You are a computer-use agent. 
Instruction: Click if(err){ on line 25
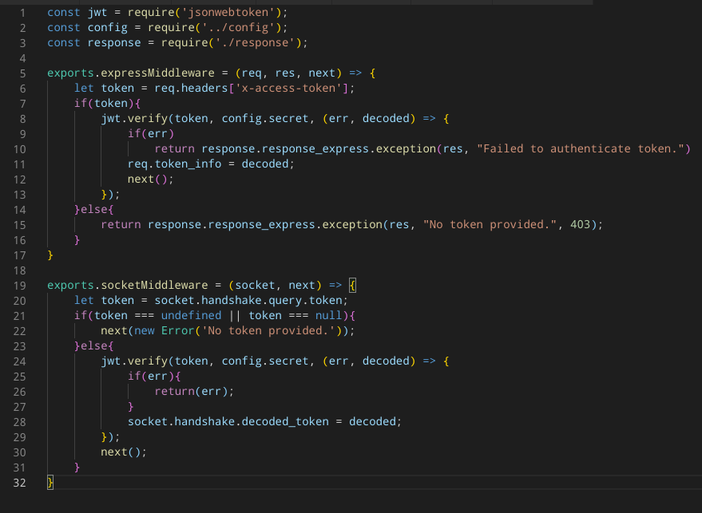click(154, 376)
